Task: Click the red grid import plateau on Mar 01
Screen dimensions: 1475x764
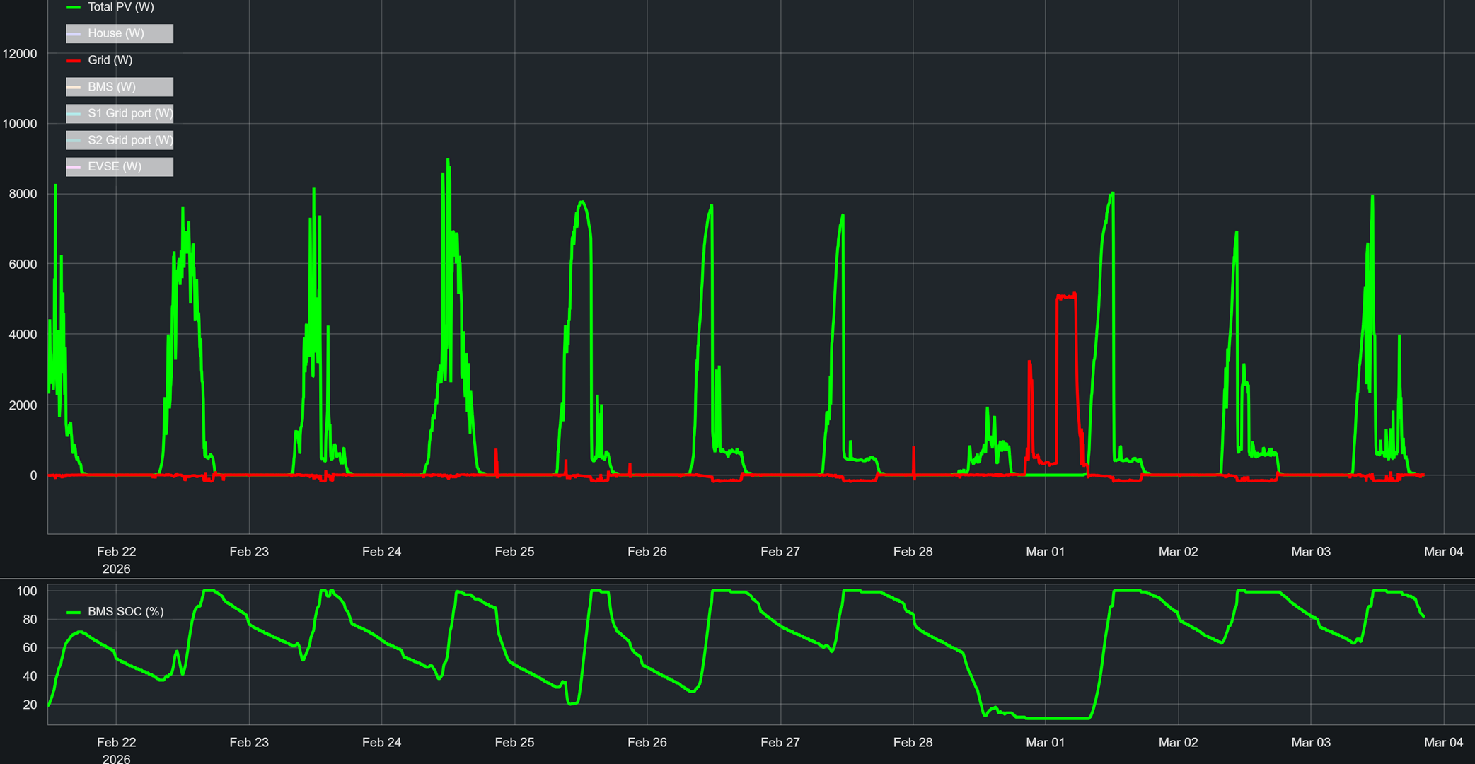Action: point(1066,297)
